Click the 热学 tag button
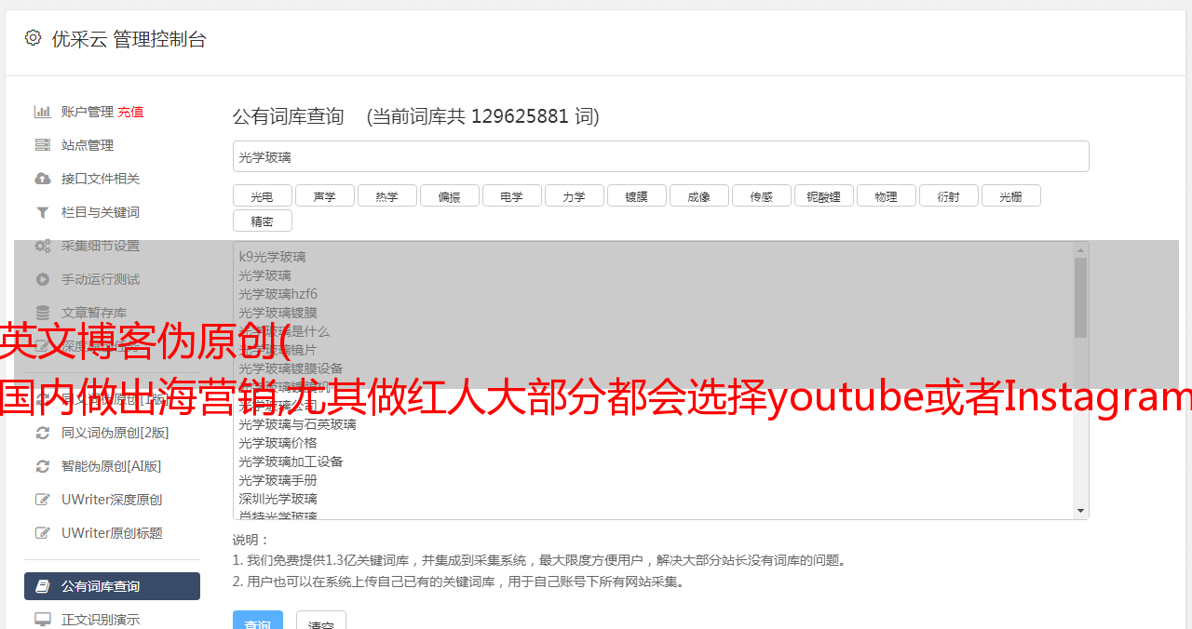 [x=386, y=195]
